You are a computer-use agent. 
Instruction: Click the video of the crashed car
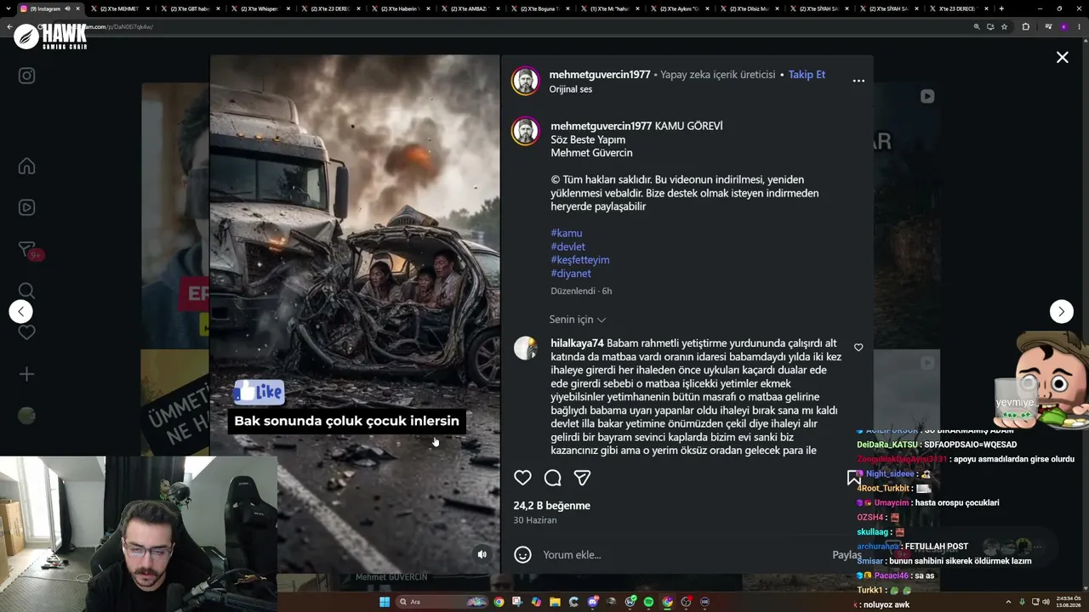click(355, 314)
